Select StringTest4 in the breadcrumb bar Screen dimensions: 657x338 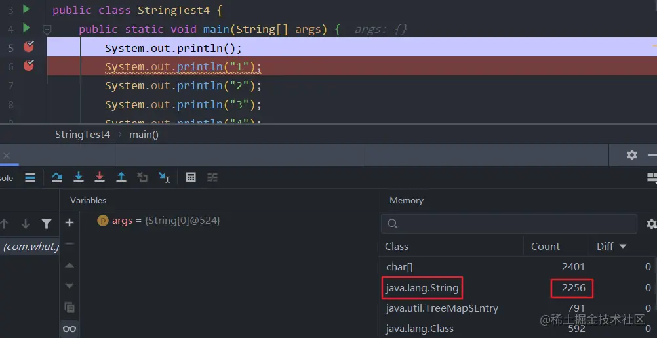(x=83, y=135)
